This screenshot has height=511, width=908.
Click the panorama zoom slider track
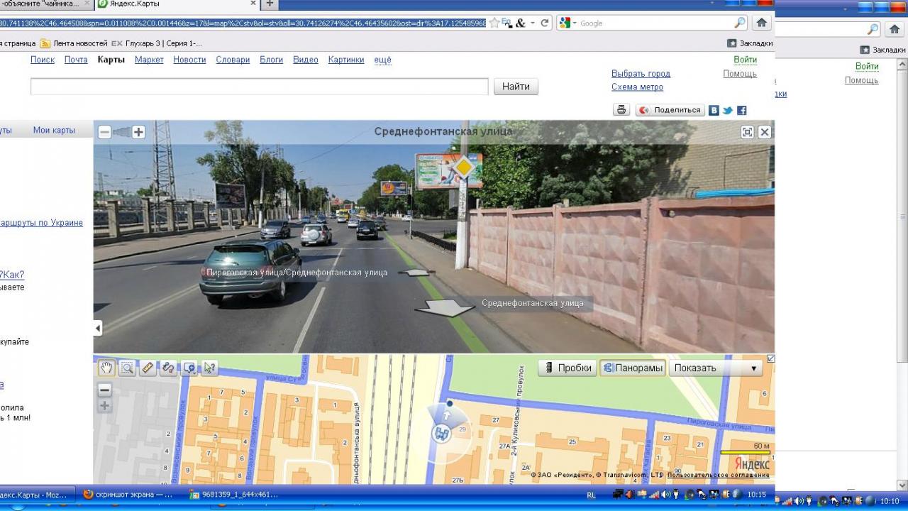click(x=122, y=132)
